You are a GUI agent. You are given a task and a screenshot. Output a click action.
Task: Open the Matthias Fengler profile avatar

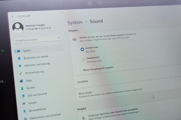coord(18,27)
